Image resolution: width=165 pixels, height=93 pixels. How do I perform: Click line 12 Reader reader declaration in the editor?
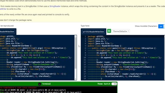[122, 62]
